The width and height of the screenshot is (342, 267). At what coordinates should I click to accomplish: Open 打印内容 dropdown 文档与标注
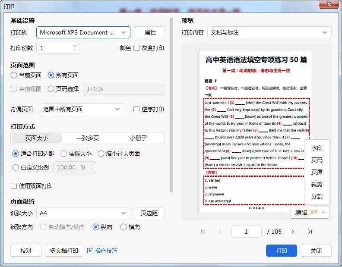[x=269, y=32]
